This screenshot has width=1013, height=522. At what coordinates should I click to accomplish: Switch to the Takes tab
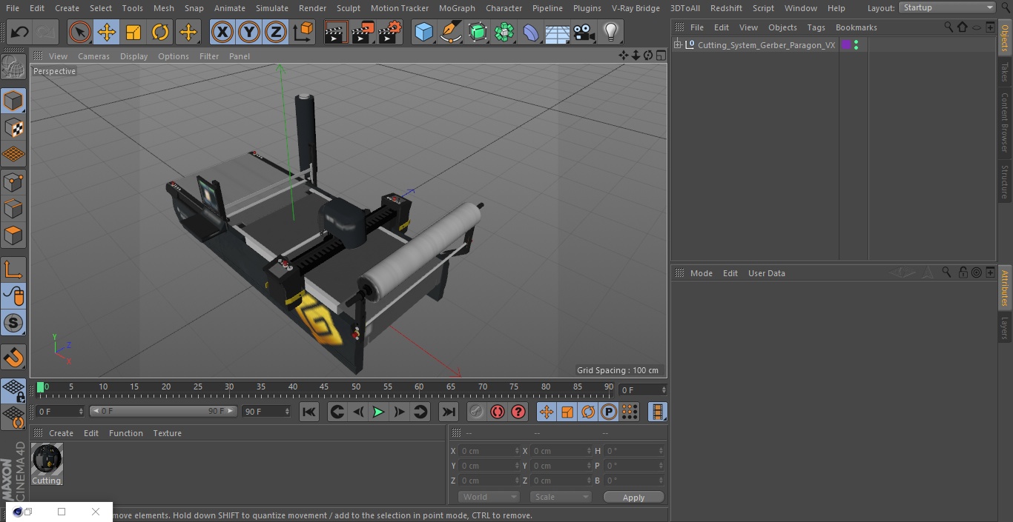[x=1005, y=72]
